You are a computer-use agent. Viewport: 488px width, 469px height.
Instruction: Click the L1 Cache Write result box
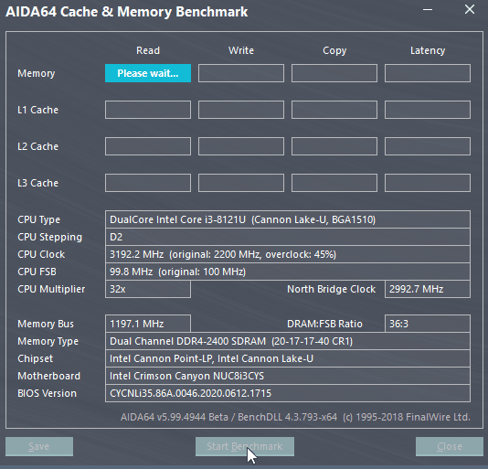[x=241, y=110]
